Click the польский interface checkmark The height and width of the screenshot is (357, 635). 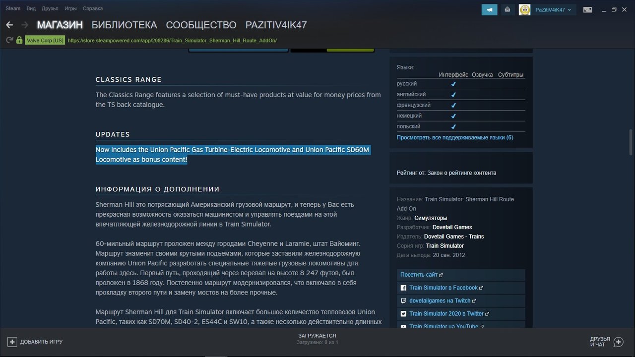pyautogui.click(x=453, y=126)
